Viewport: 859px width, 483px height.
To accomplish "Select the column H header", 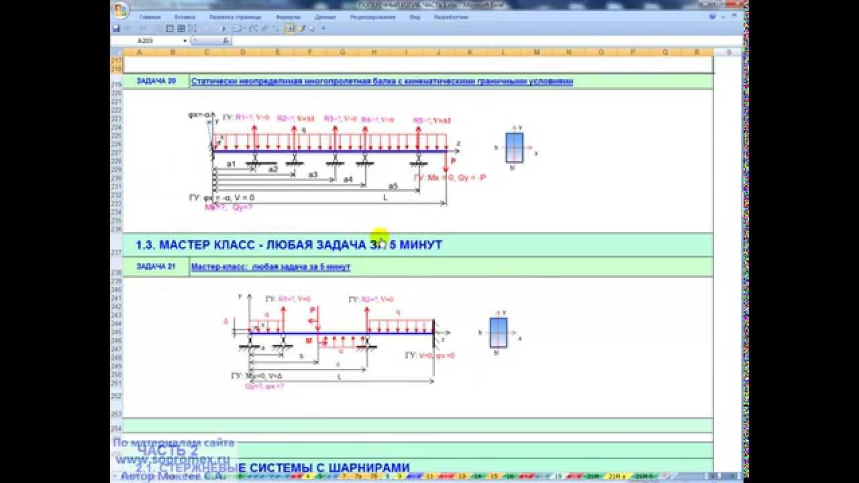I will [374, 52].
